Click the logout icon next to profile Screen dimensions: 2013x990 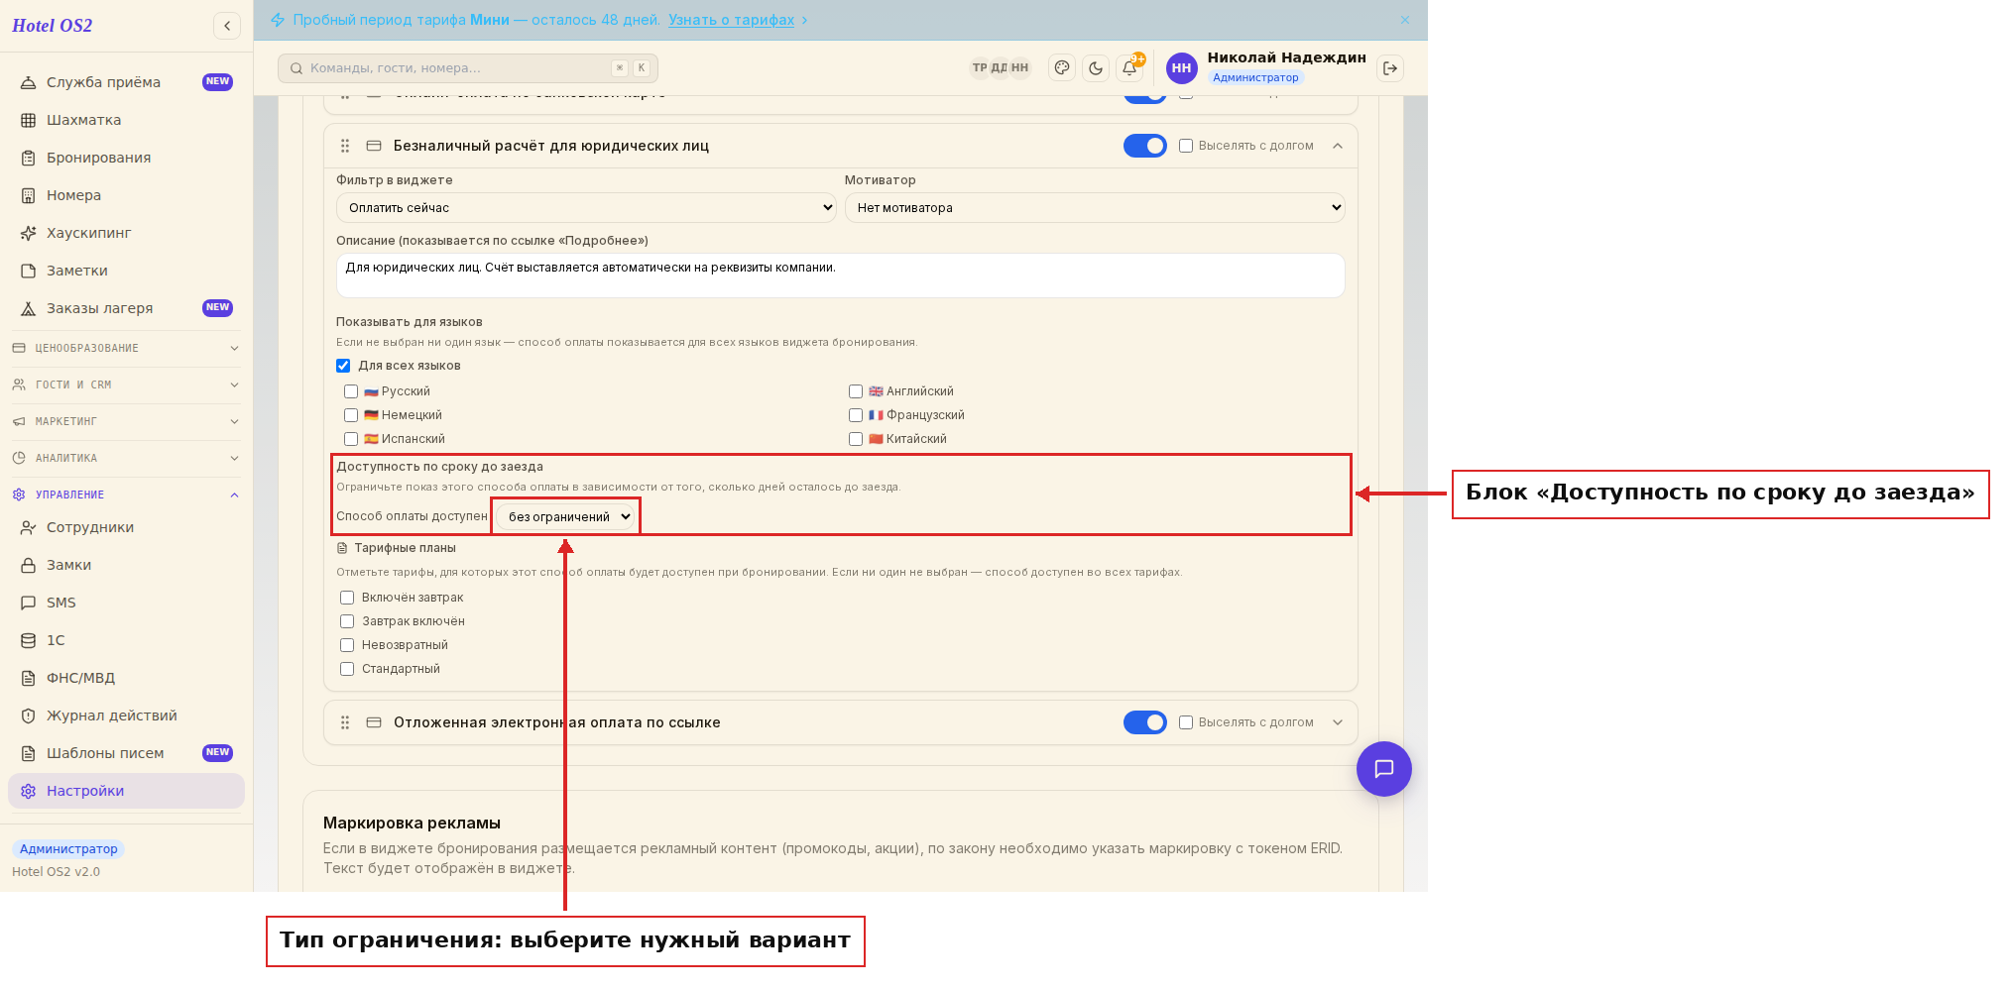(x=1390, y=68)
